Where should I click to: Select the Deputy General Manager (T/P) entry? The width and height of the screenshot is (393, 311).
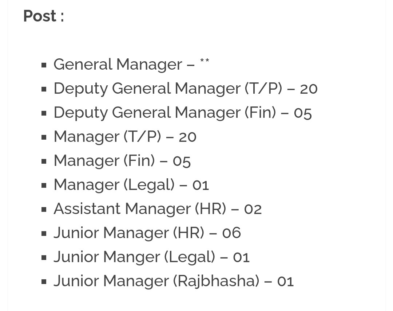(186, 89)
